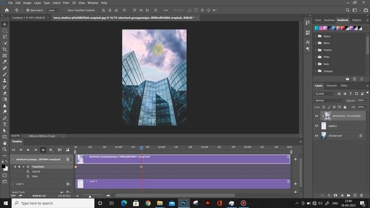This screenshot has height=208, width=370.
Task: Expand the Reds gradient folder
Action: 316,64
